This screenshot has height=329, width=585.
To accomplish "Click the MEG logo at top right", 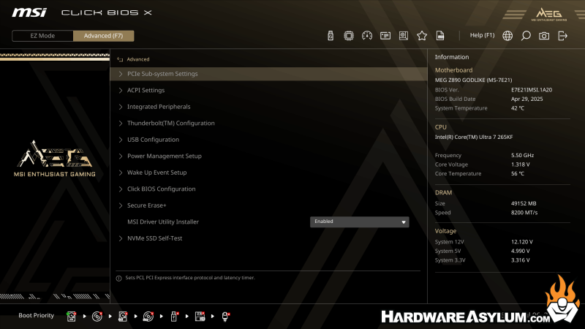I will 549,14.
